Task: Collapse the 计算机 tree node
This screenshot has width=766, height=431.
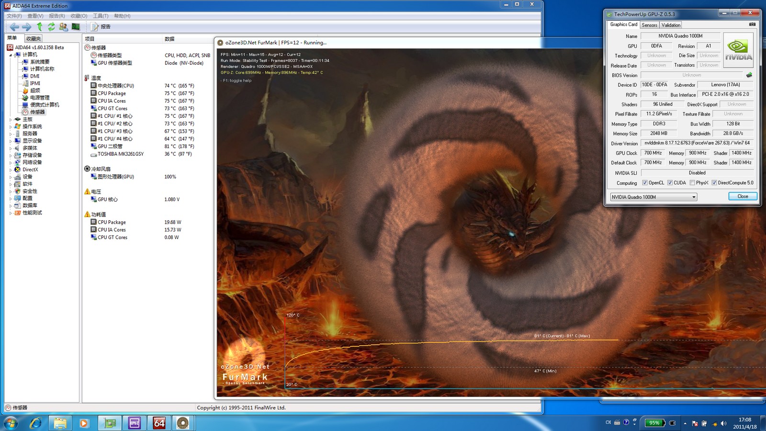Action: (11, 55)
